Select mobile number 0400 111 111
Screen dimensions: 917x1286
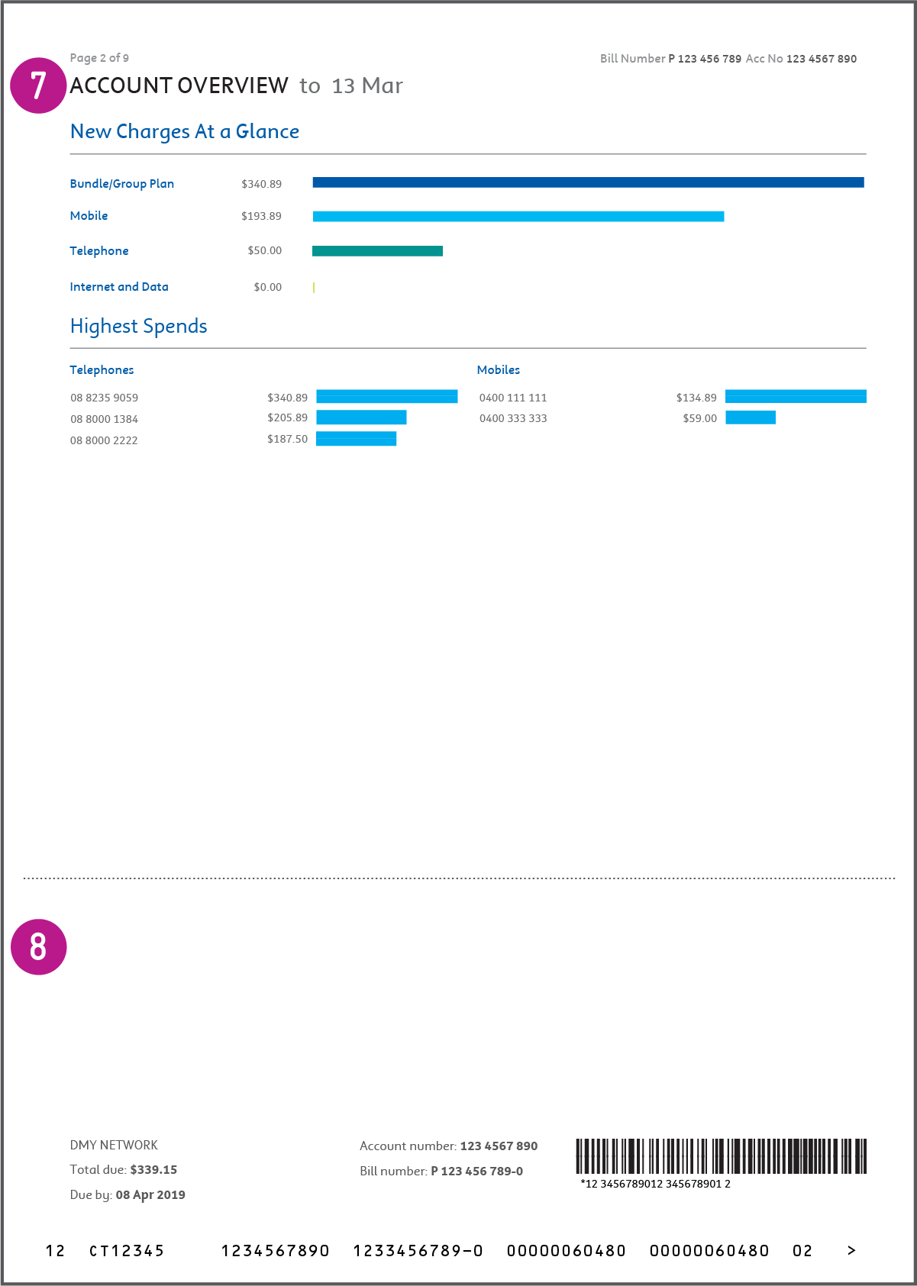(x=513, y=398)
